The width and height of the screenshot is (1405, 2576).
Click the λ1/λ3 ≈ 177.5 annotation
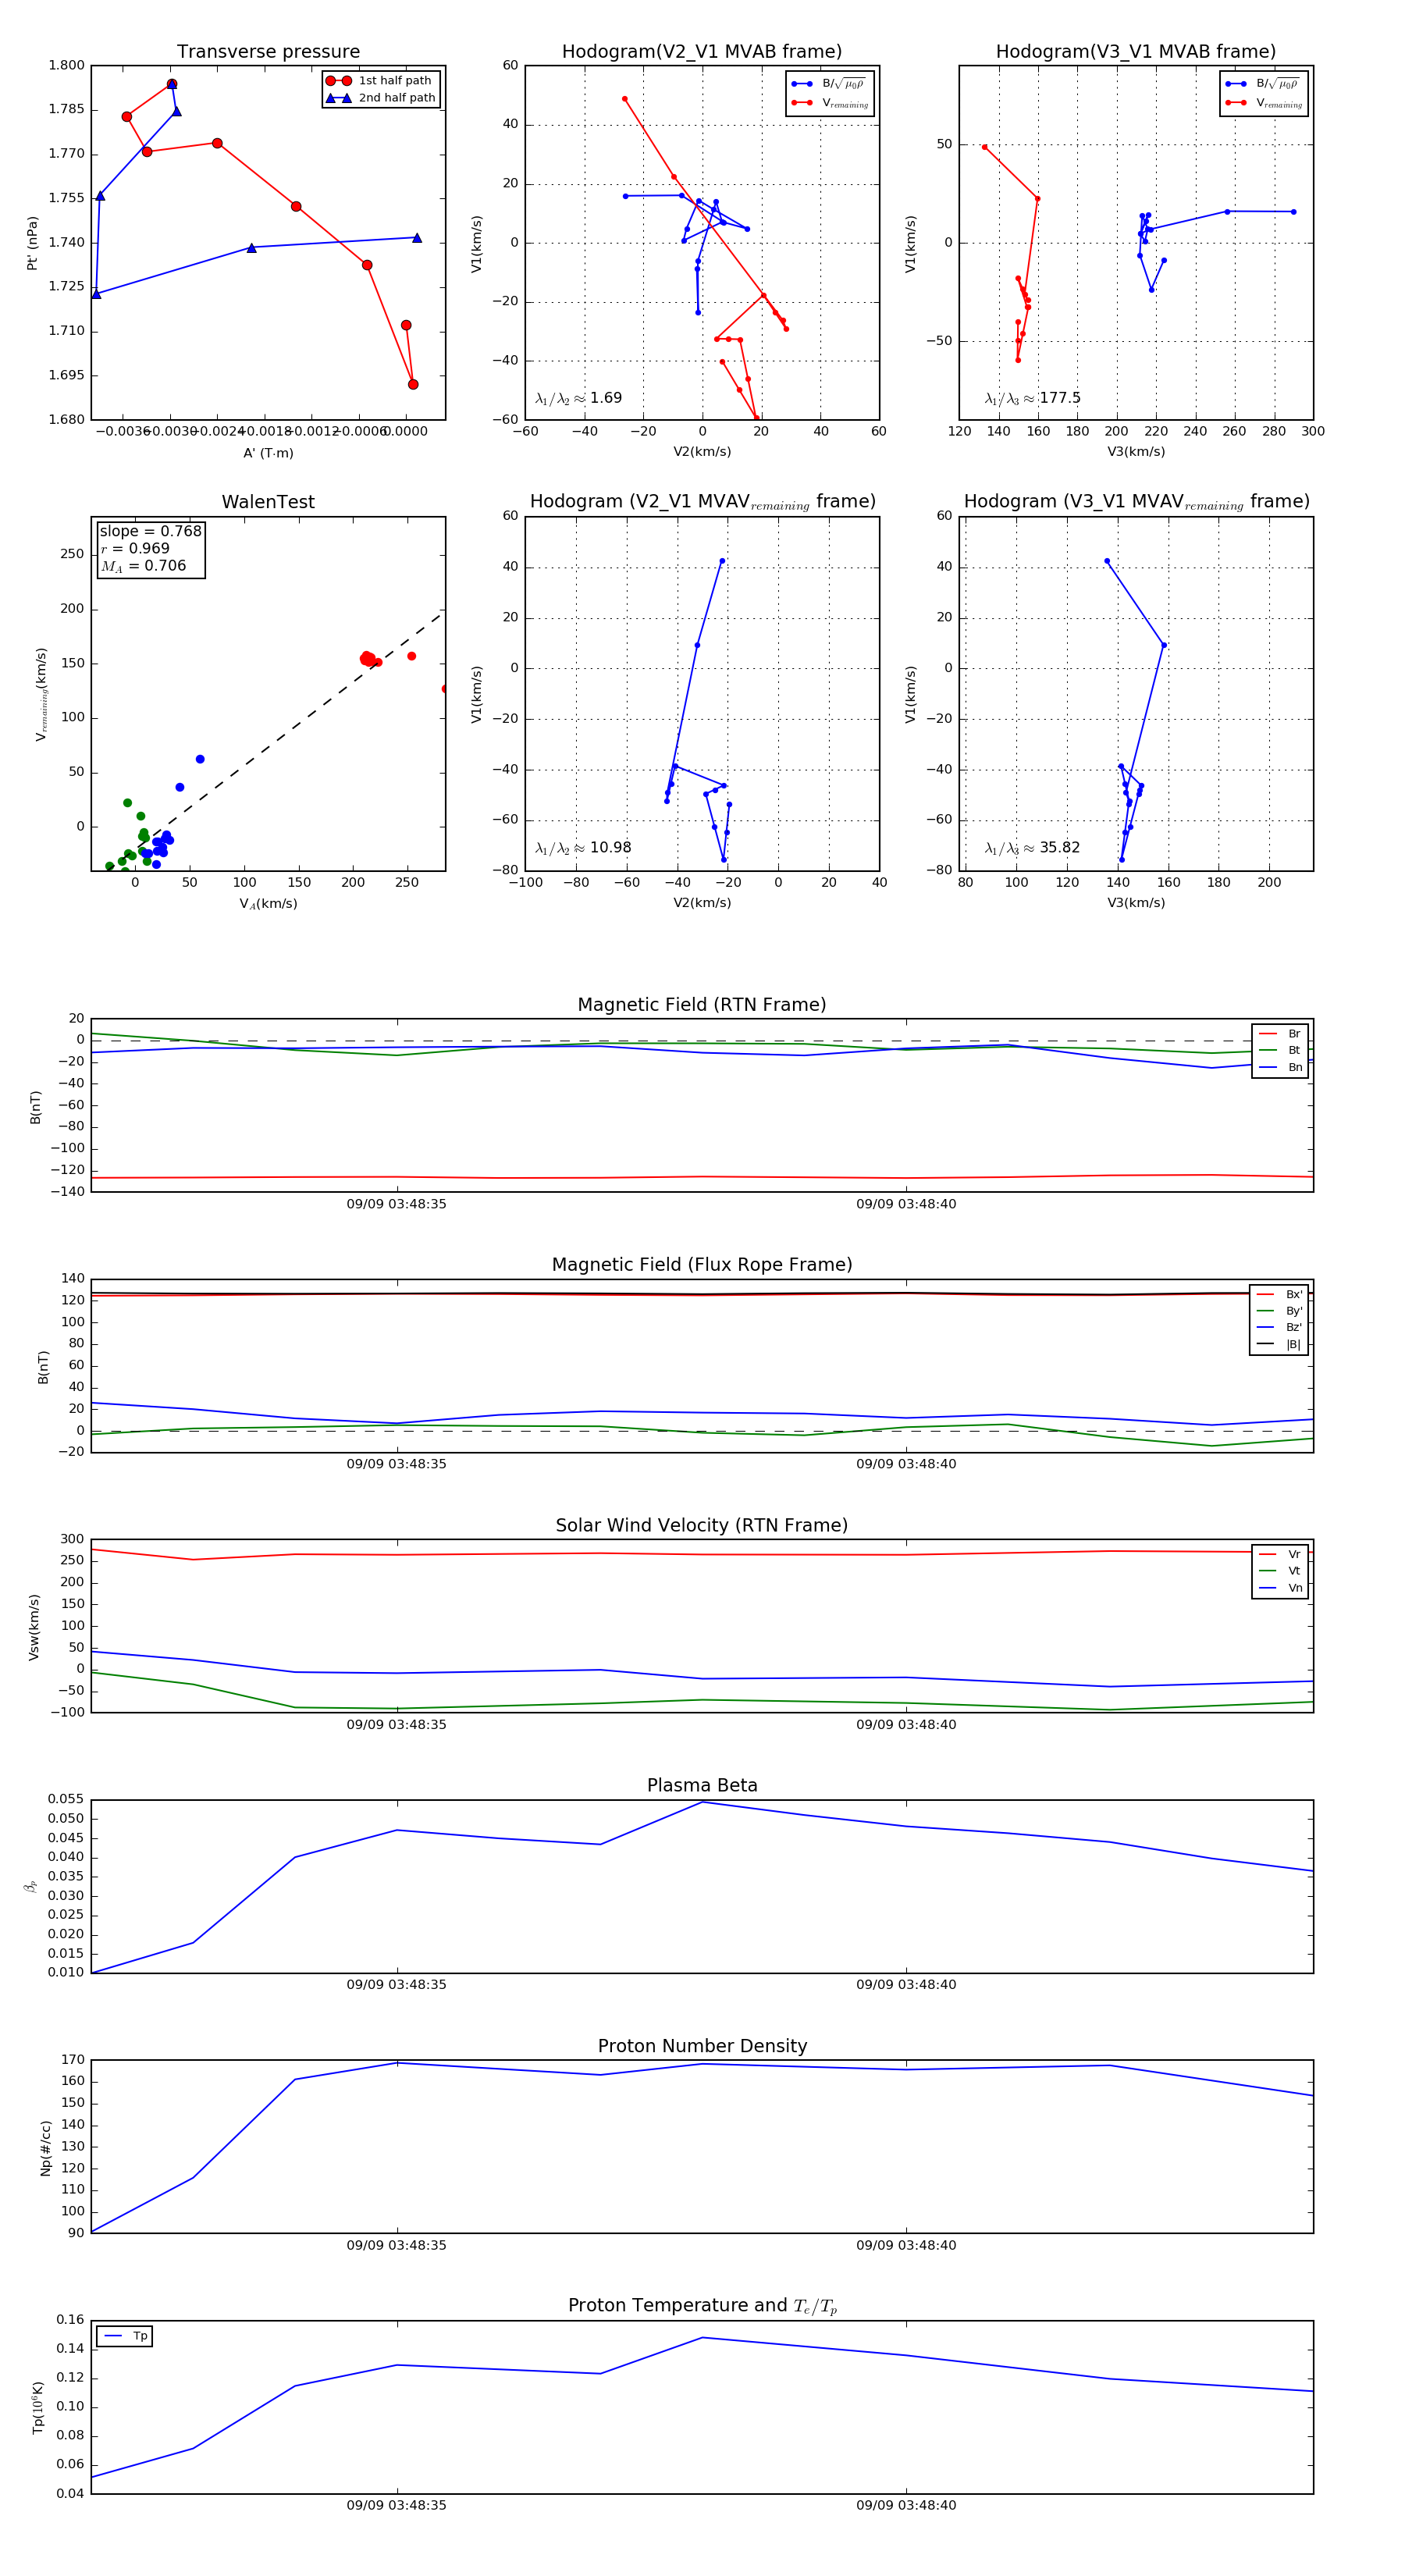(1032, 398)
